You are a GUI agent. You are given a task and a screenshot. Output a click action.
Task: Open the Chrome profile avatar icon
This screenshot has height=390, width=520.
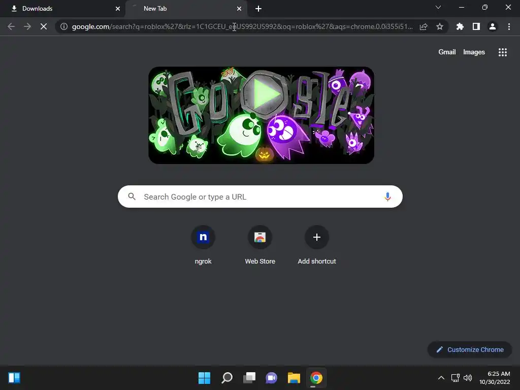(x=493, y=26)
